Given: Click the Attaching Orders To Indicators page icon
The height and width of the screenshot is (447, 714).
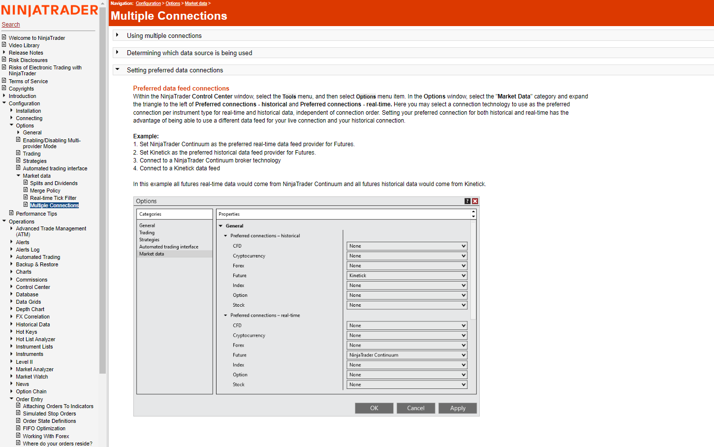Looking at the screenshot, I should [x=18, y=406].
